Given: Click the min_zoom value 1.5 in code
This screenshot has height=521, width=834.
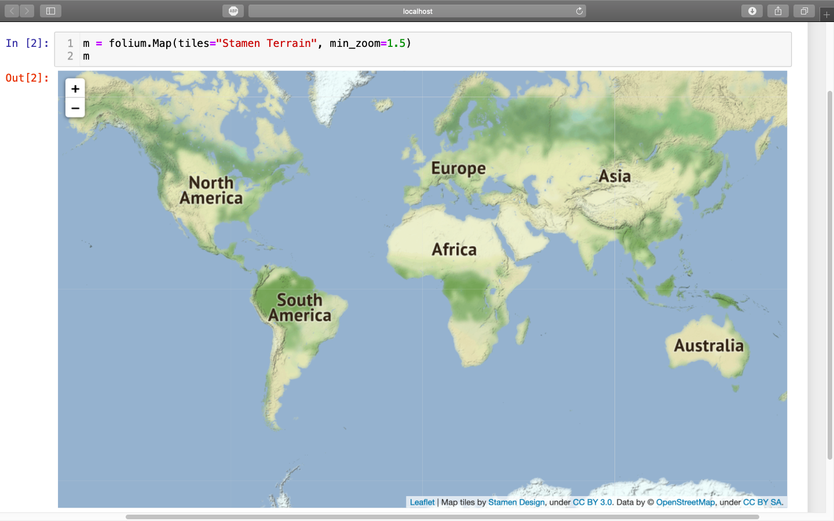Looking at the screenshot, I should click(396, 43).
